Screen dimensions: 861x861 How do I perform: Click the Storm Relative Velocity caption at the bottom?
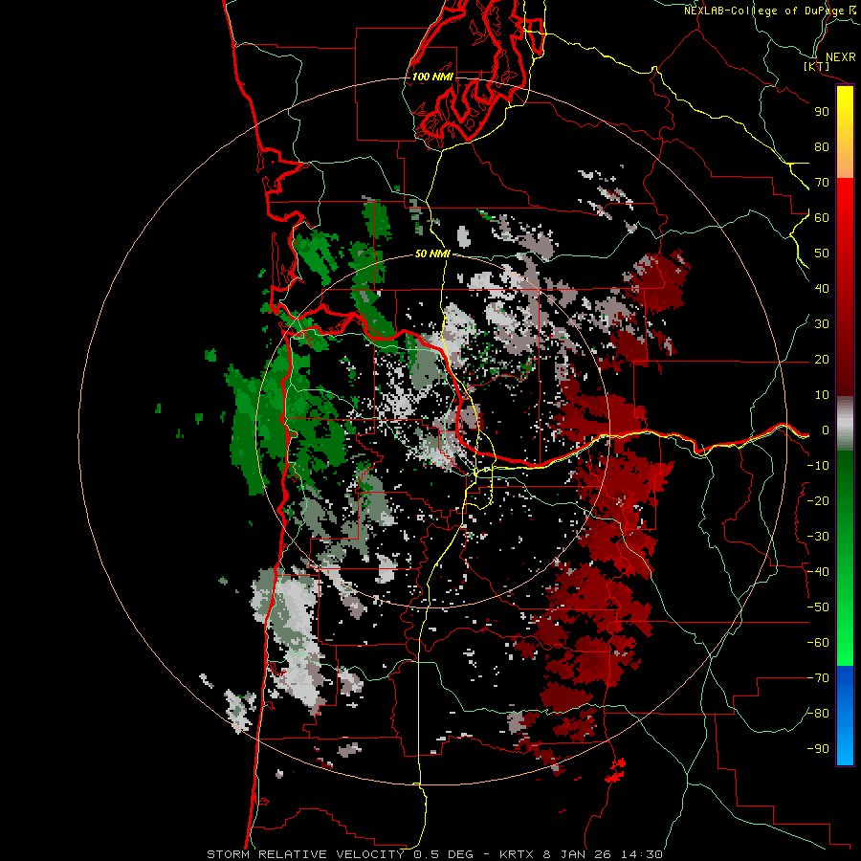point(434,854)
